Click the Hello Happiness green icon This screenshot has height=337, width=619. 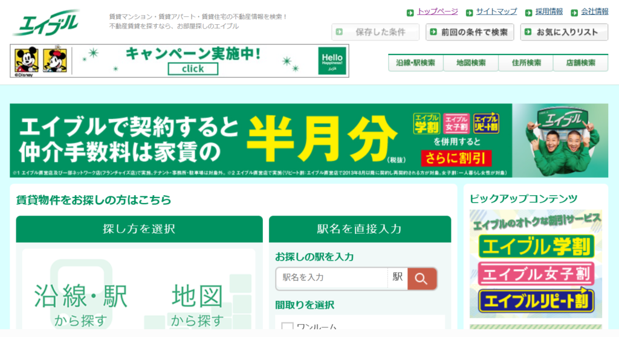[332, 61]
